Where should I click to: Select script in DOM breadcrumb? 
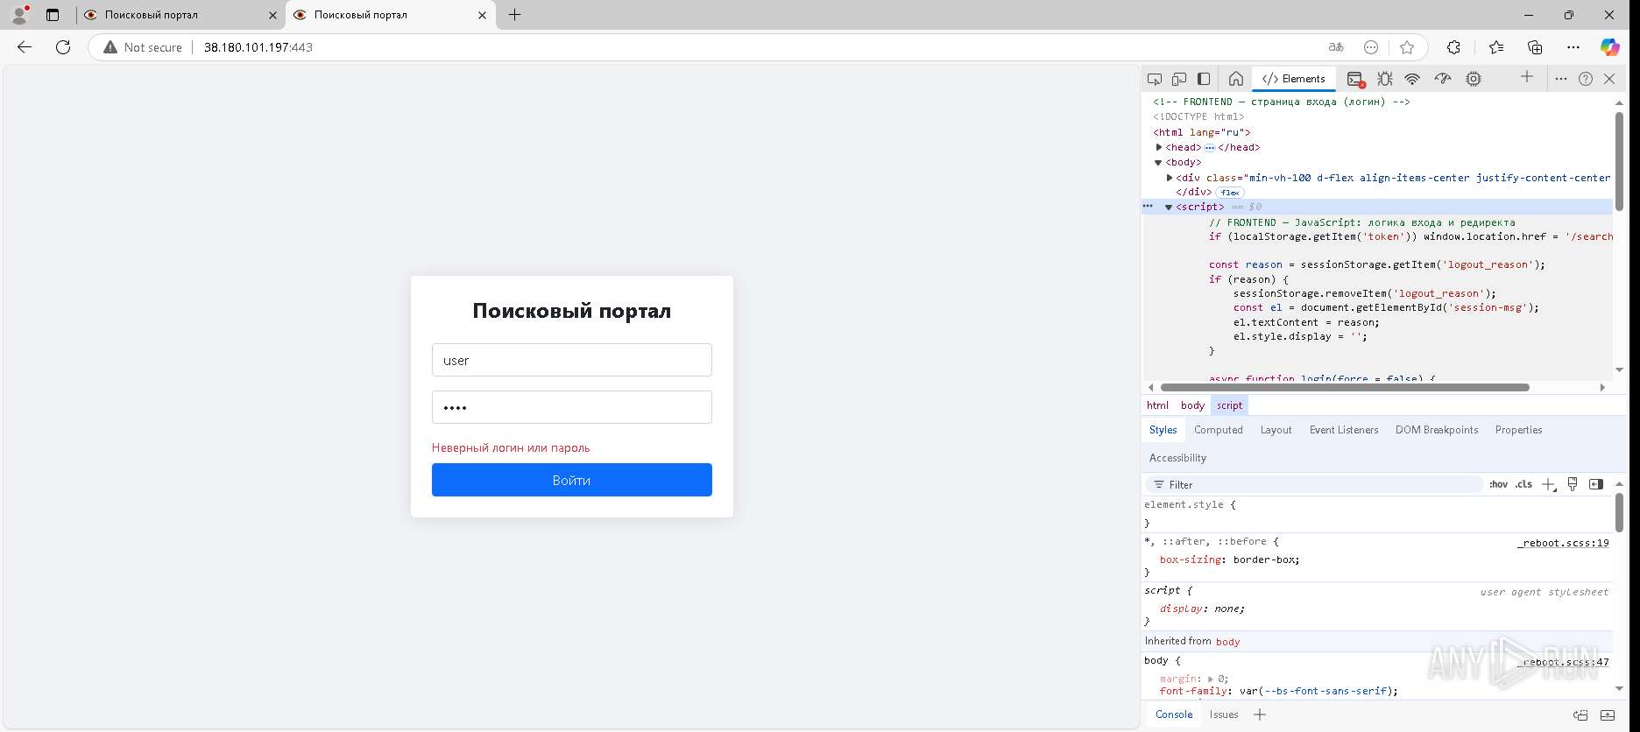pos(1229,405)
